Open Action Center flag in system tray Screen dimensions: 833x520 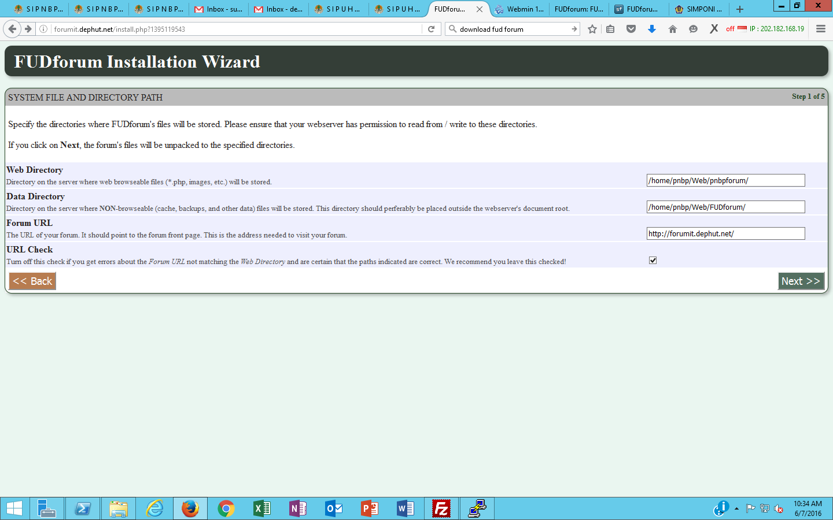pos(750,508)
